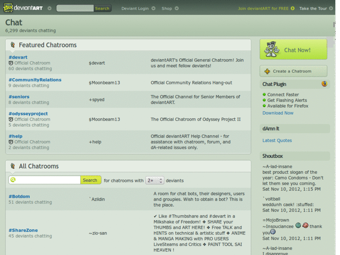
Task: Click the header Search button
Action: [x=102, y=8]
